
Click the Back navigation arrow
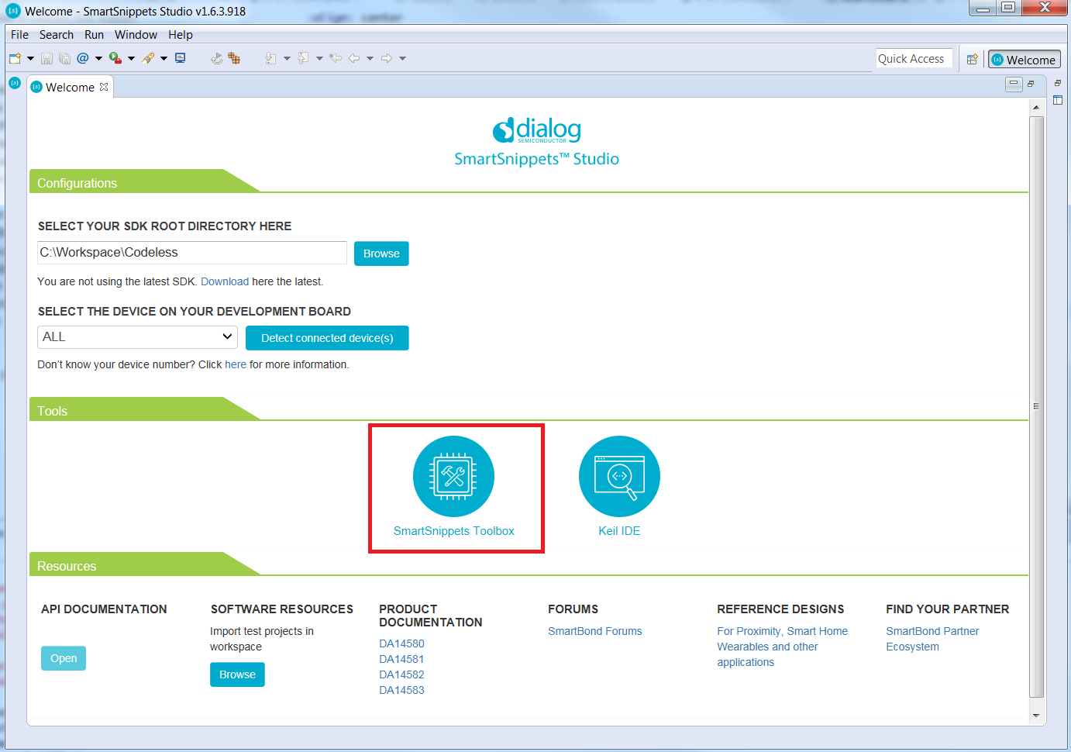coord(354,58)
